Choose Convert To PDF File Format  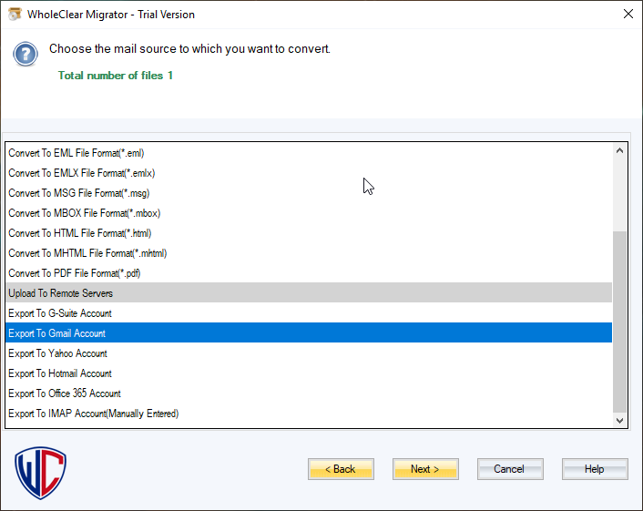[x=75, y=273]
